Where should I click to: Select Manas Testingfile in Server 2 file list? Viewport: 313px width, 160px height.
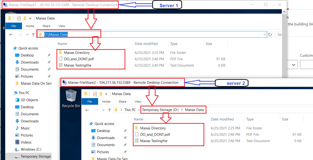click(153, 141)
